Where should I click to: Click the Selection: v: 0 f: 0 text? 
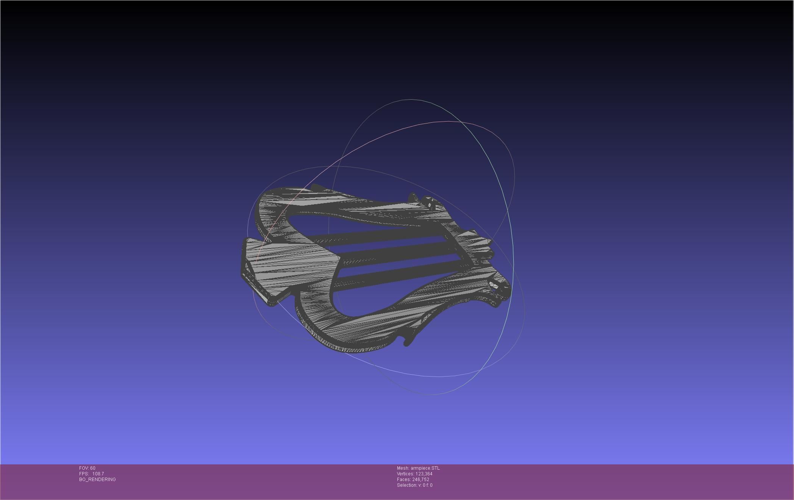pos(414,485)
